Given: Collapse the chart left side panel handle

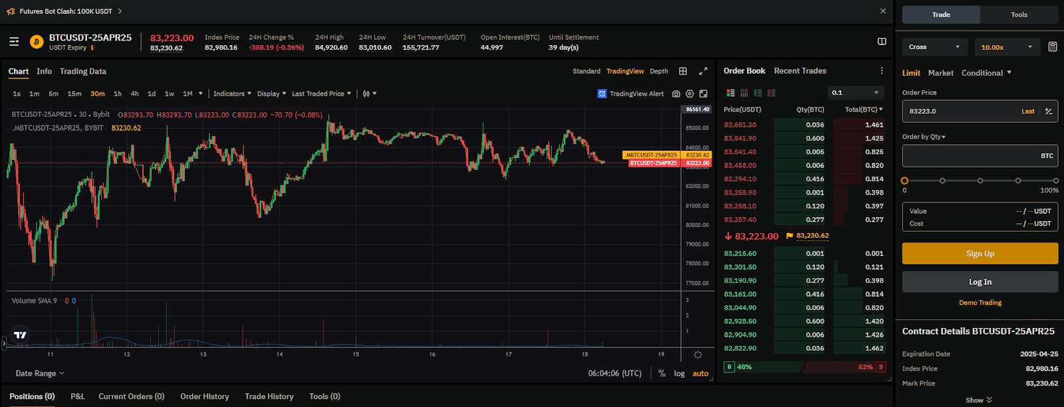Looking at the screenshot, I should 4,343.
